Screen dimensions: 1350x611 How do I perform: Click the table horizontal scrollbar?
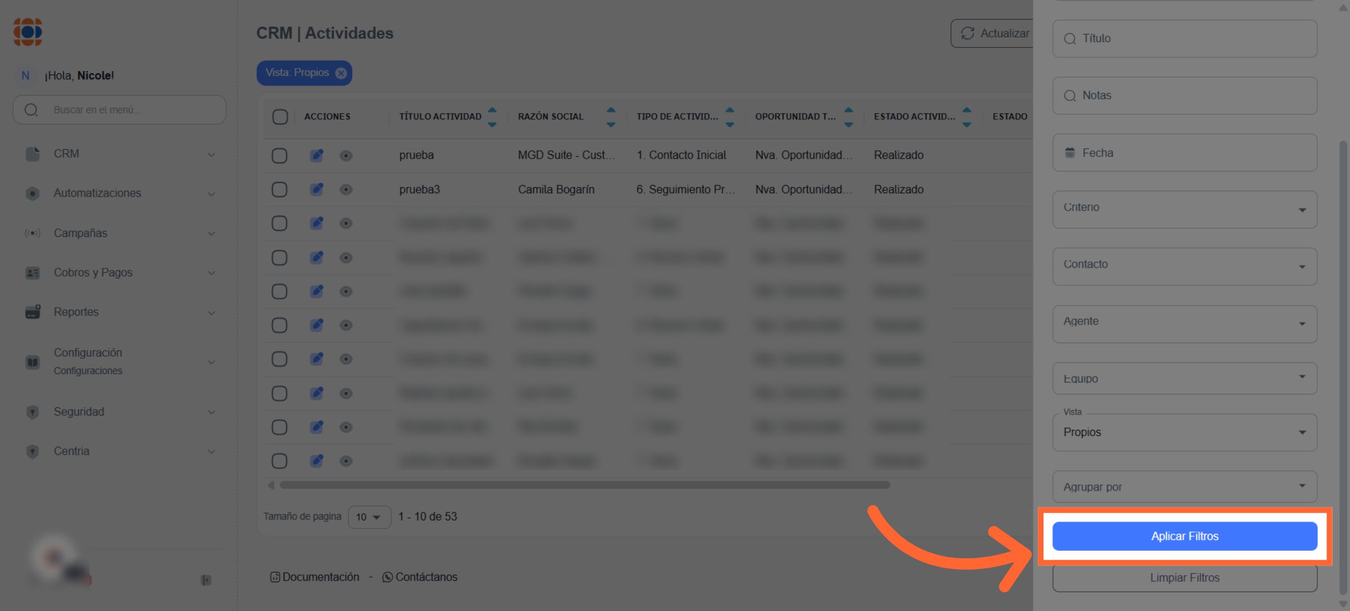pos(584,485)
